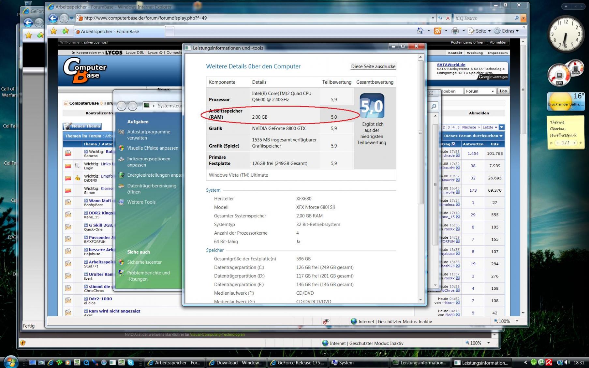Click the delete X on sticky note gadget

click(x=551, y=143)
